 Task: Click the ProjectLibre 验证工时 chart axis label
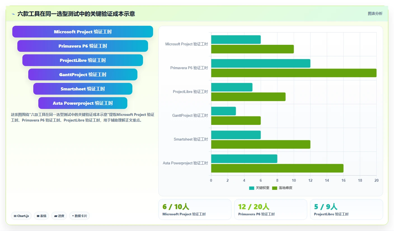[x=191, y=92]
